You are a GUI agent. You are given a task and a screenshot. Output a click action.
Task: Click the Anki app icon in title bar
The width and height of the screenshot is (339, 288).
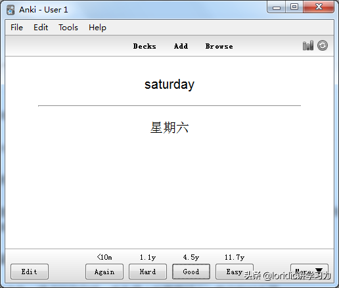(11, 10)
